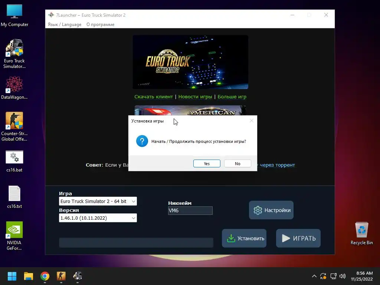
Task: Select Counter-Strike Global Offensive desktop shortcut
Action: tap(14, 127)
